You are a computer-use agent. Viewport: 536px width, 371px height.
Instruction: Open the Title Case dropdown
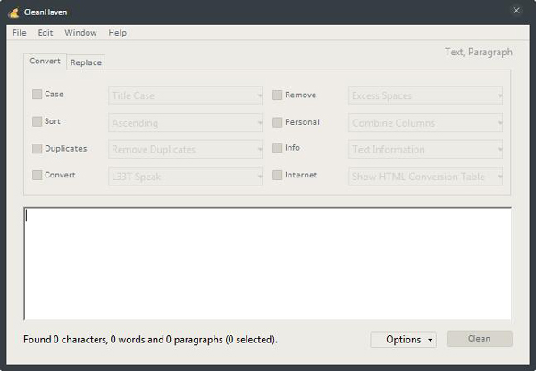tap(186, 95)
